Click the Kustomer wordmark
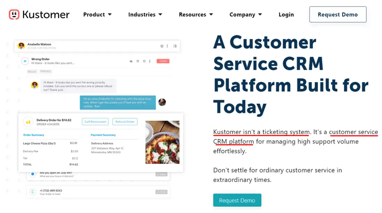This screenshot has width=382, height=213. [46, 15]
